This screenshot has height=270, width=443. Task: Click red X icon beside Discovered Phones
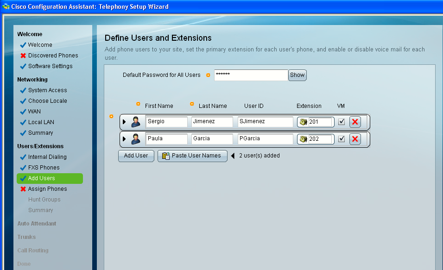(23, 56)
